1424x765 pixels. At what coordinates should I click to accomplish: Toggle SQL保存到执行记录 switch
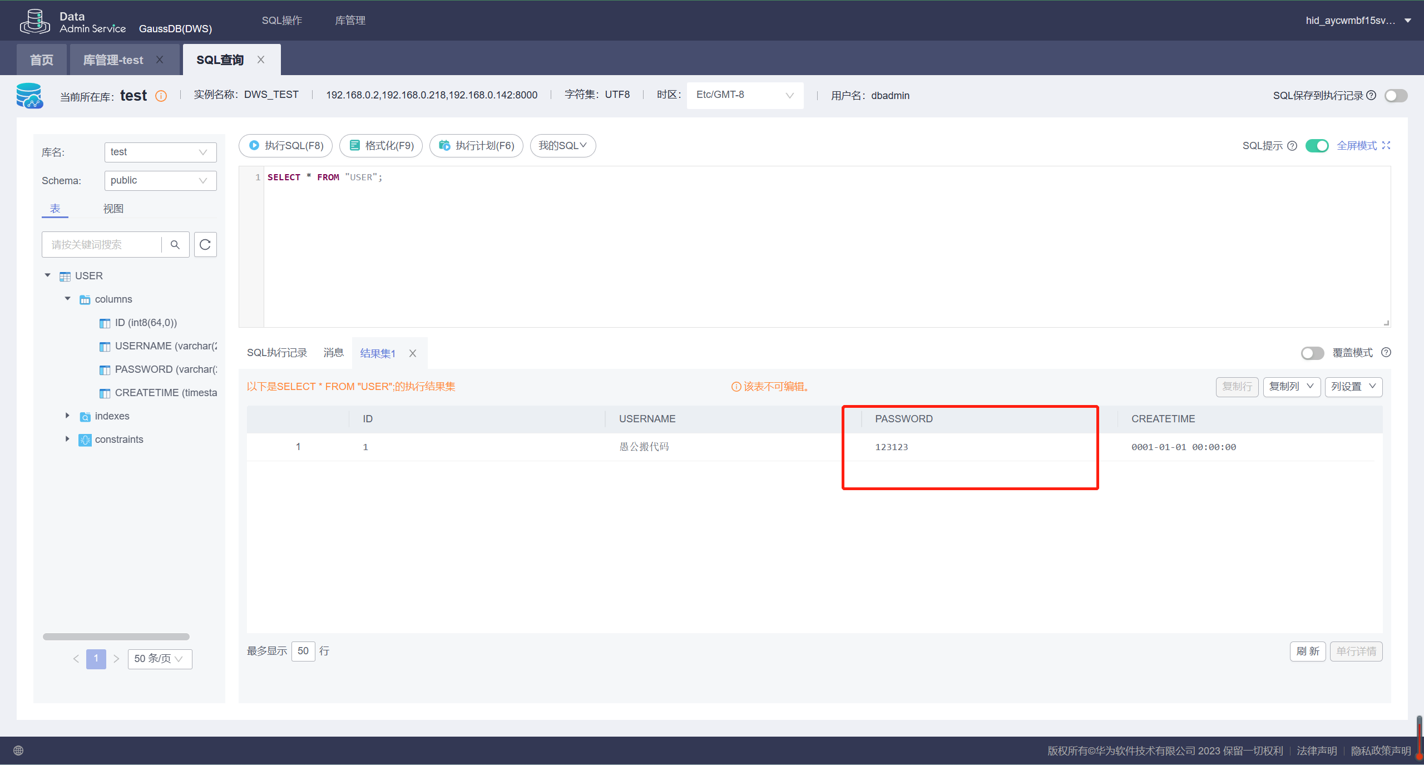pyautogui.click(x=1396, y=96)
